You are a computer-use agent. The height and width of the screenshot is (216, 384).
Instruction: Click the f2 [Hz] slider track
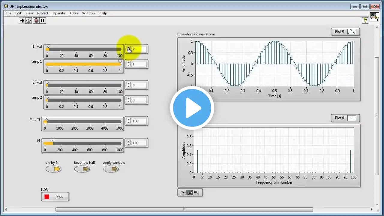pos(83,85)
